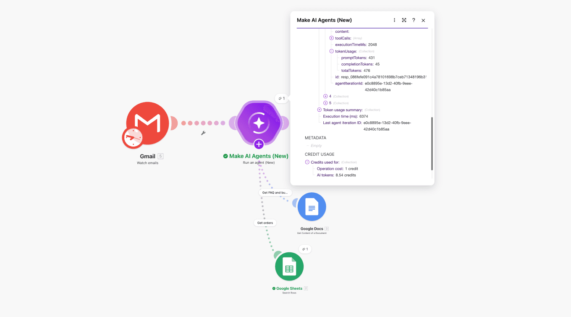Click the execution badge above the AI Agents module

pyautogui.click(x=282, y=98)
